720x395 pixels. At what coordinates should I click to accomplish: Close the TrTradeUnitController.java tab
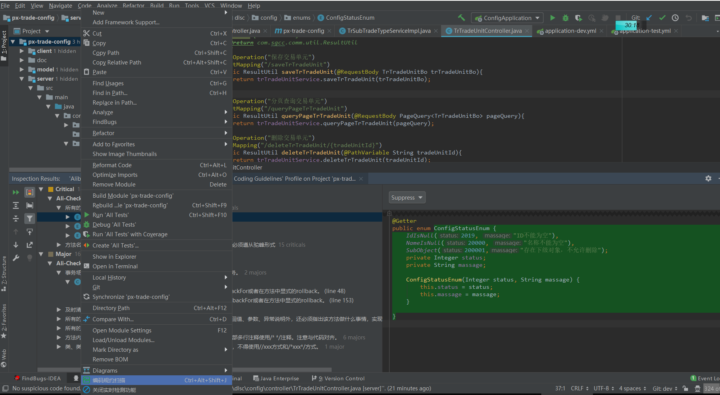tap(527, 31)
